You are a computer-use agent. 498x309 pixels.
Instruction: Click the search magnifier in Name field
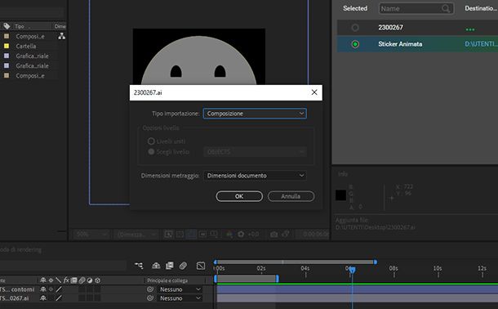coord(446,8)
